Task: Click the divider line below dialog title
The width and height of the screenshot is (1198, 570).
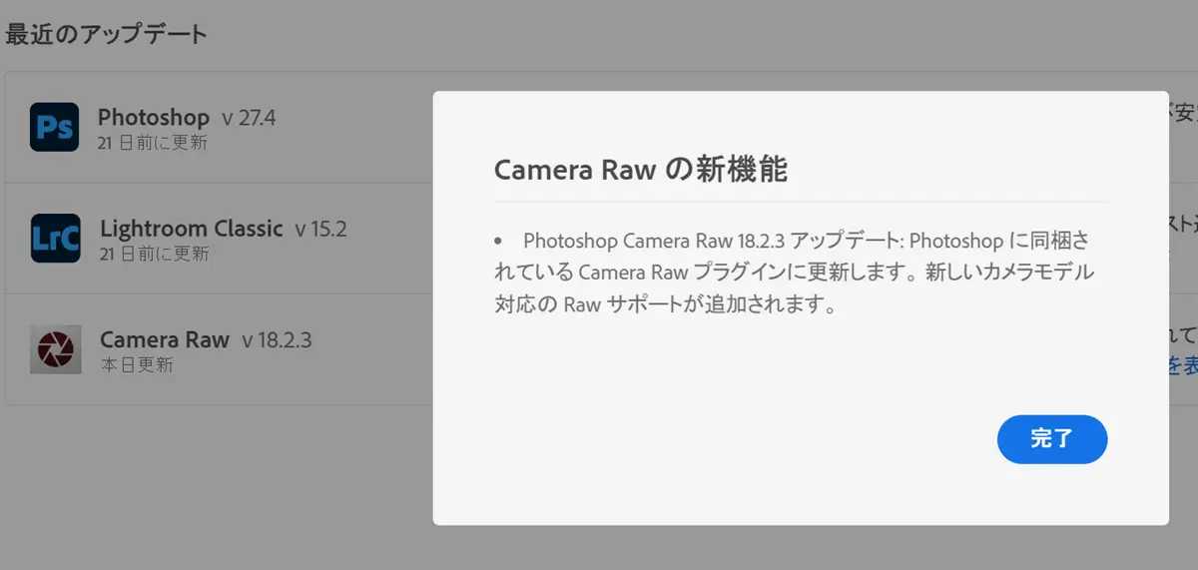Action: (801, 202)
